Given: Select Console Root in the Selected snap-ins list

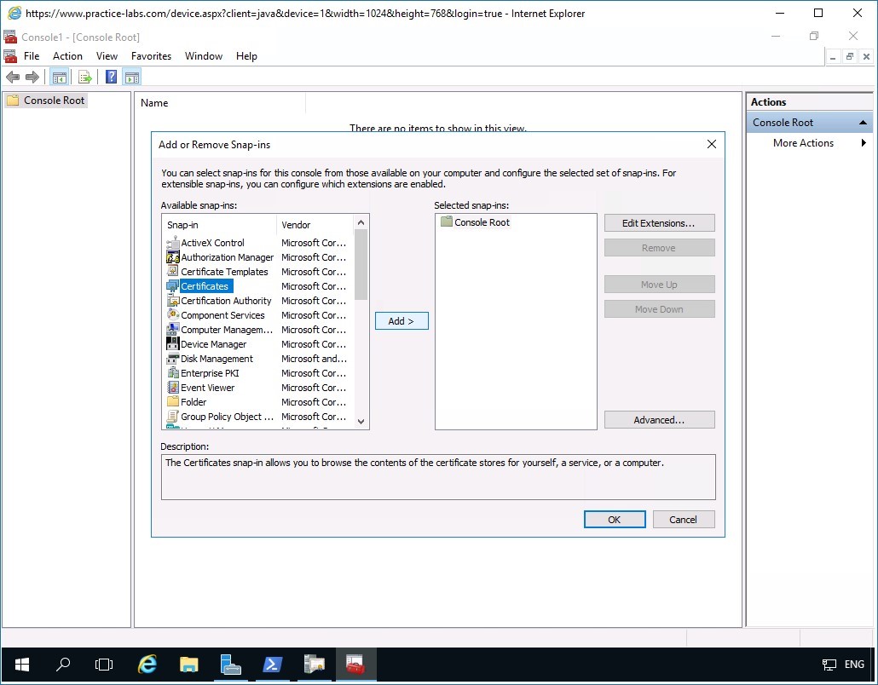Looking at the screenshot, I should tap(482, 222).
